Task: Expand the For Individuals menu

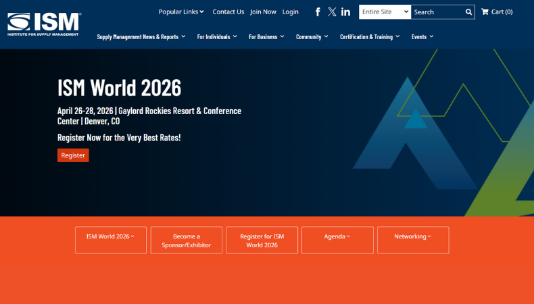Action: [217, 36]
